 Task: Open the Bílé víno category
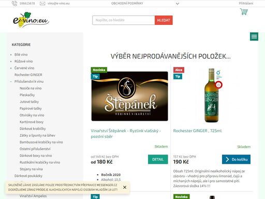pos(21,54)
